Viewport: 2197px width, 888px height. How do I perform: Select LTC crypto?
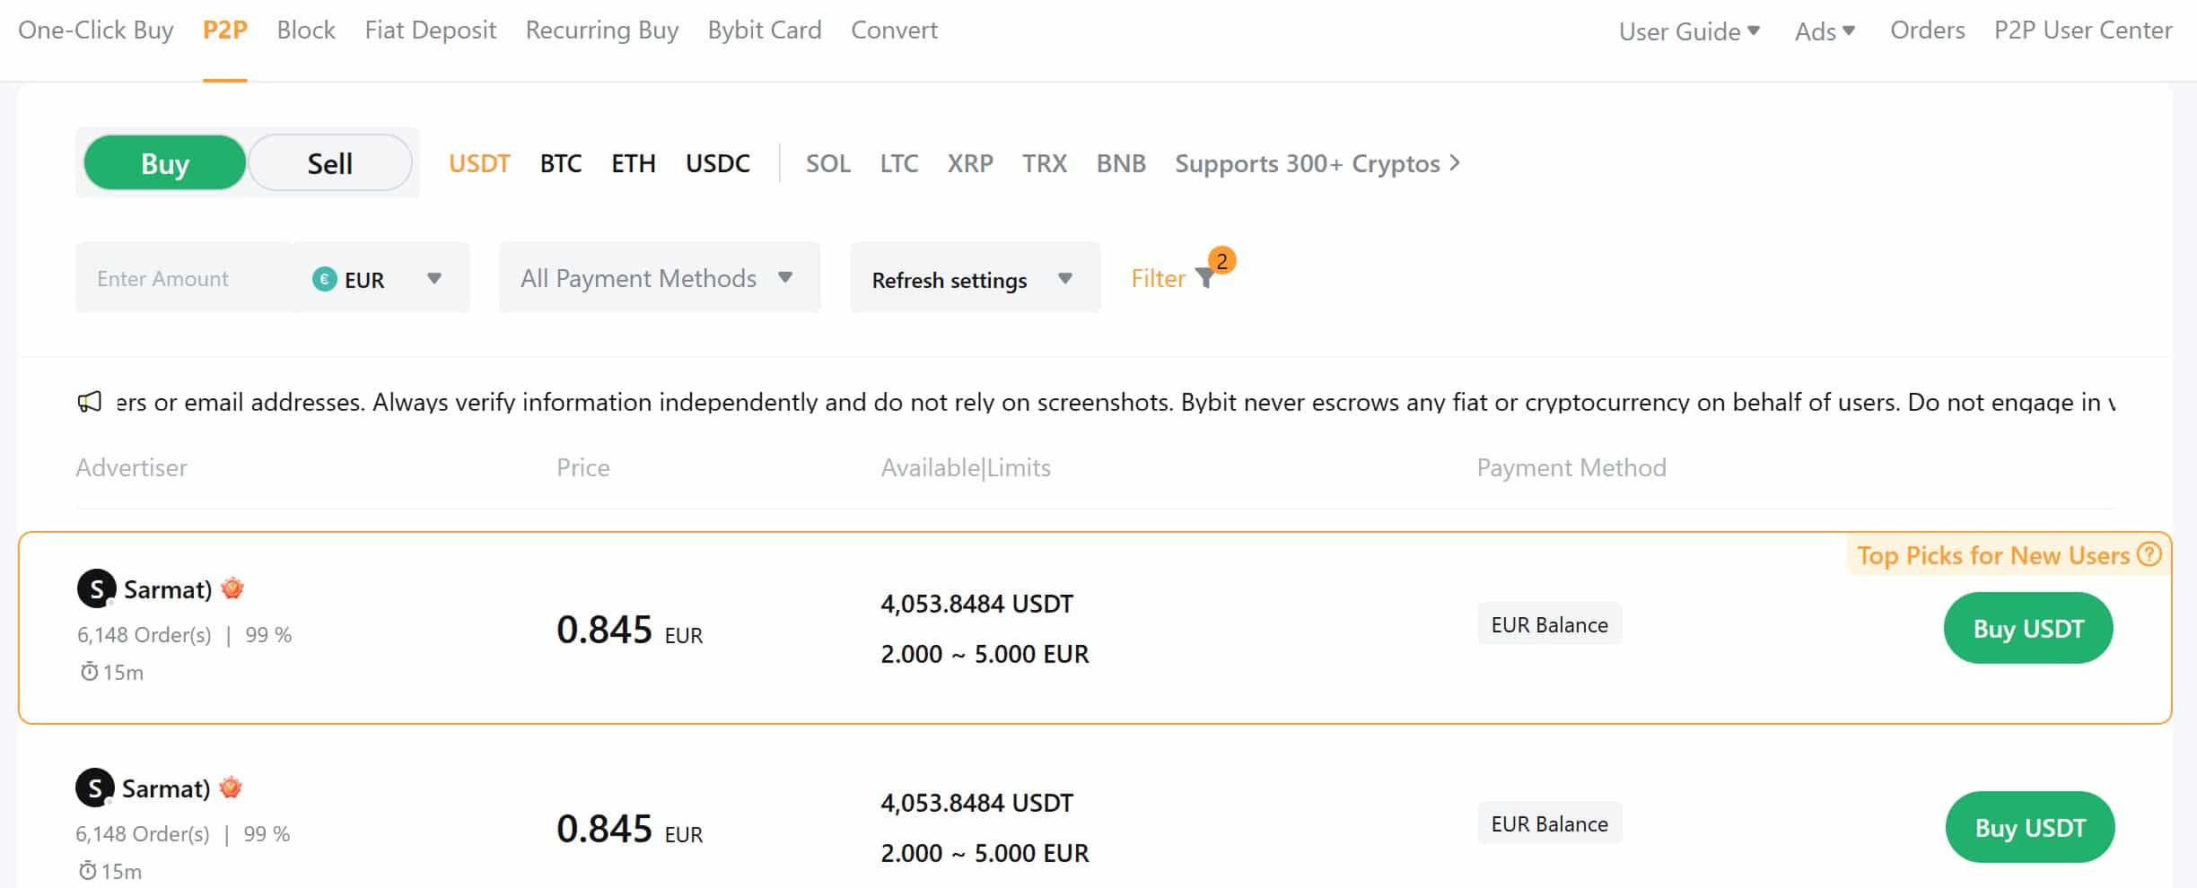click(x=899, y=163)
